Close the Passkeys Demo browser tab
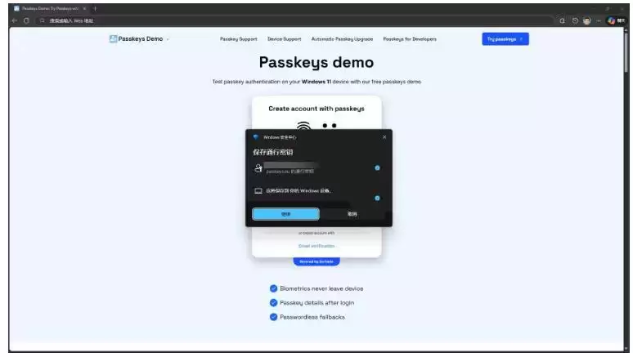Viewport: 633px width, 357px height. pos(84,8)
